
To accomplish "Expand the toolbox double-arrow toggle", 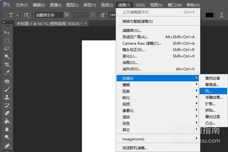I will [x=4, y=22].
